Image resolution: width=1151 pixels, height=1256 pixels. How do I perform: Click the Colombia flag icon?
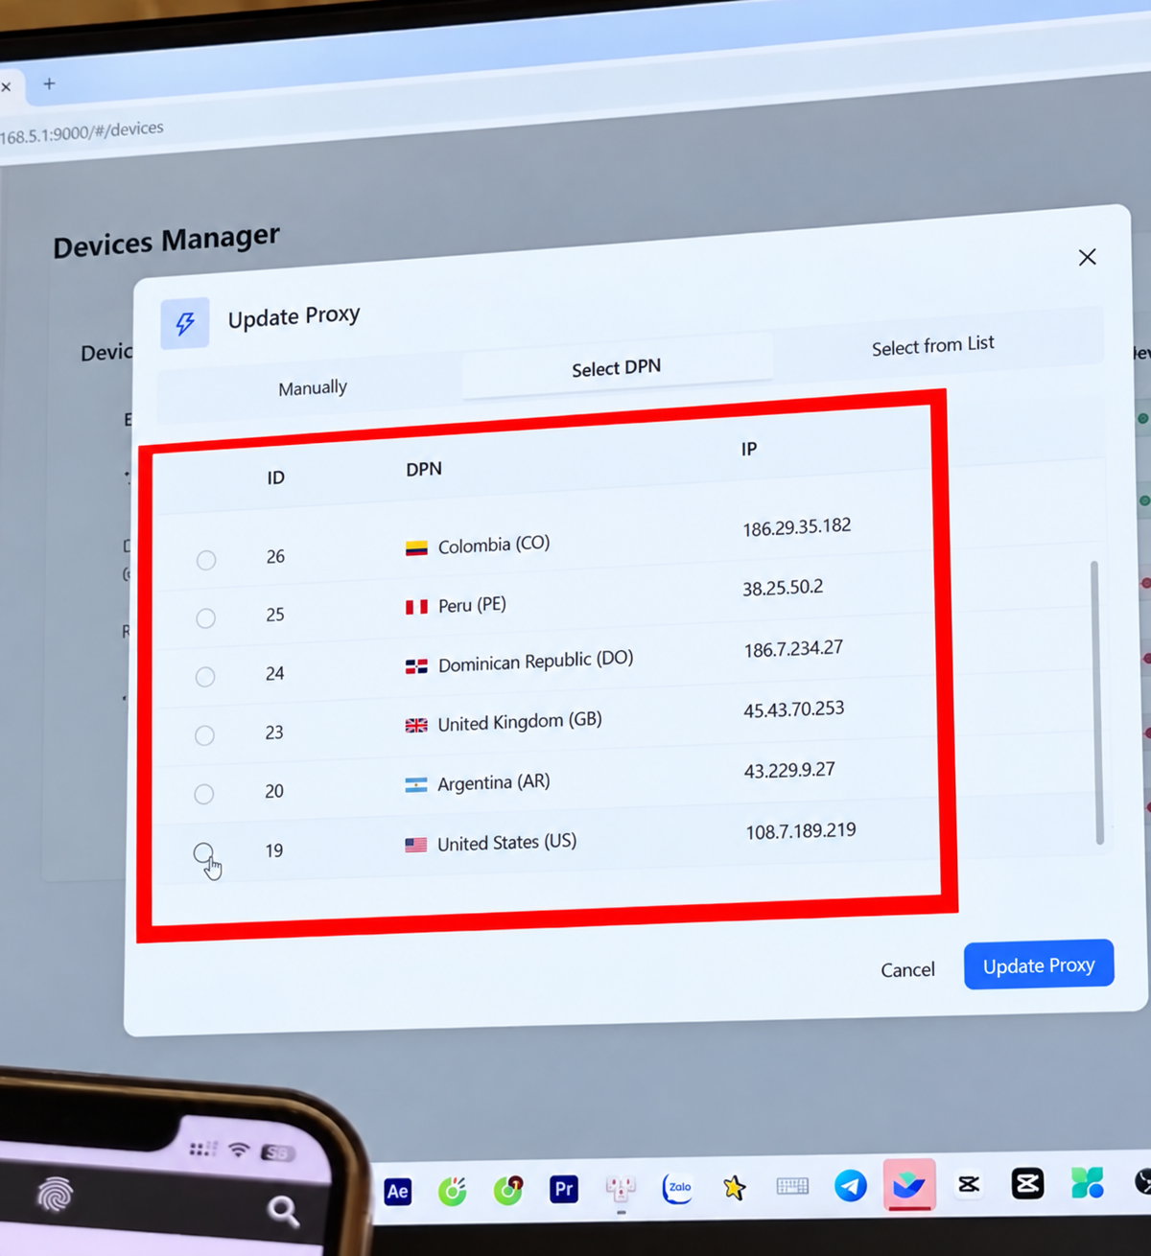(416, 548)
